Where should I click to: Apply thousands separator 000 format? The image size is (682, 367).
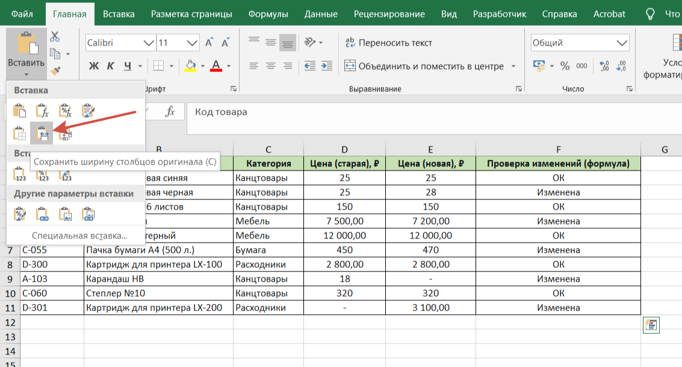(x=581, y=66)
